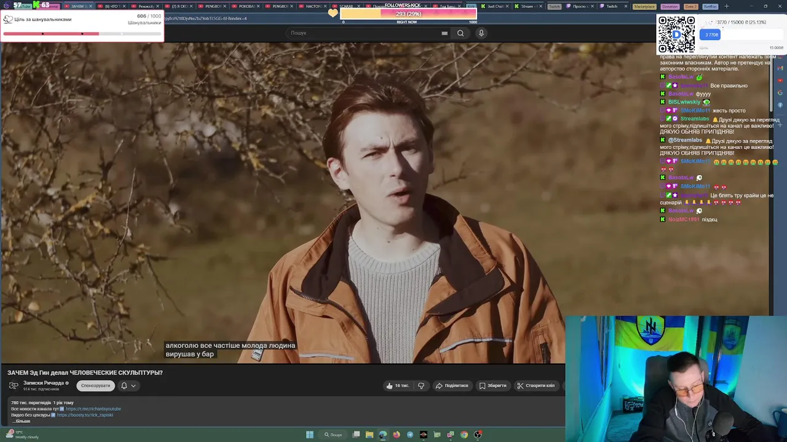This screenshot has width=787, height=442.
Task: Click chat message 'жесть просто'
Action: pos(729,110)
